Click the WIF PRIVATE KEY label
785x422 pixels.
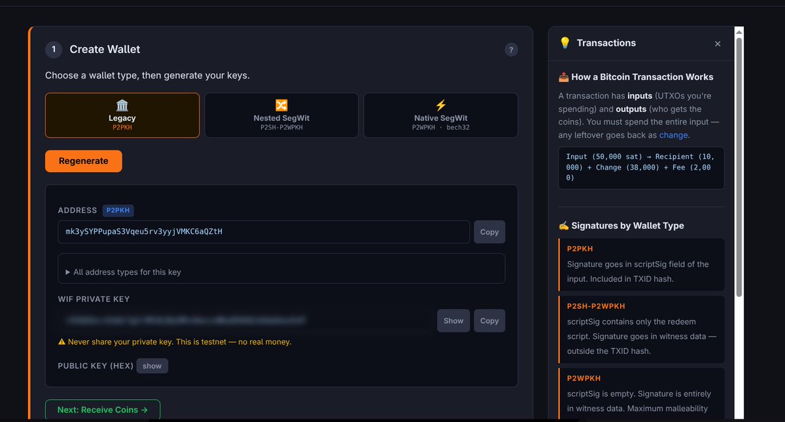click(x=94, y=299)
